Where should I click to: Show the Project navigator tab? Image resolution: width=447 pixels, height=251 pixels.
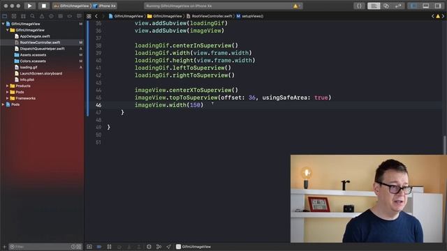click(x=5, y=16)
